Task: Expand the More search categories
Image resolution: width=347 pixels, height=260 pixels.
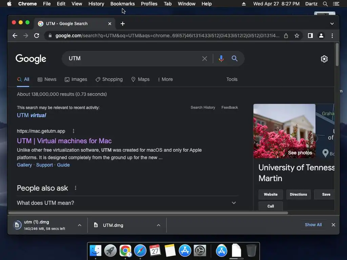Action: (x=165, y=79)
